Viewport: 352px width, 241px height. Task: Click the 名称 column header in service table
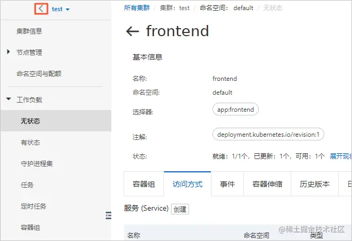(x=134, y=235)
